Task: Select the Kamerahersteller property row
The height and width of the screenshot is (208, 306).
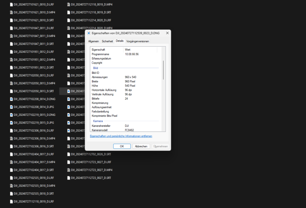Action: click(126, 126)
